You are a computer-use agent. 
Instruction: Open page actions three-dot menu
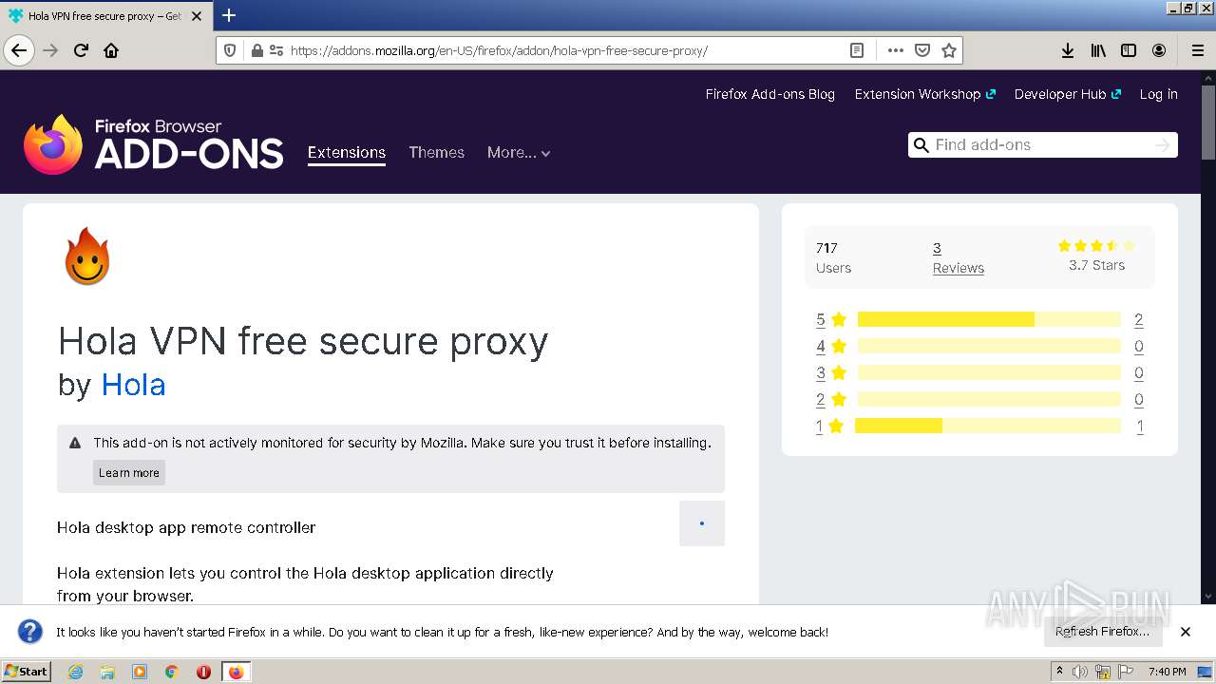[x=895, y=50]
